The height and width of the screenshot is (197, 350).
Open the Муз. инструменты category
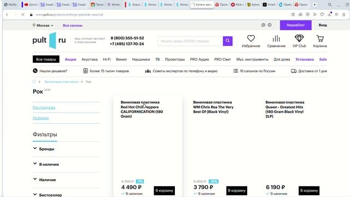tap(252, 60)
